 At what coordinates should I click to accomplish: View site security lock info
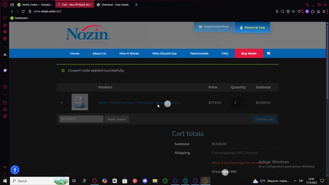30,11
